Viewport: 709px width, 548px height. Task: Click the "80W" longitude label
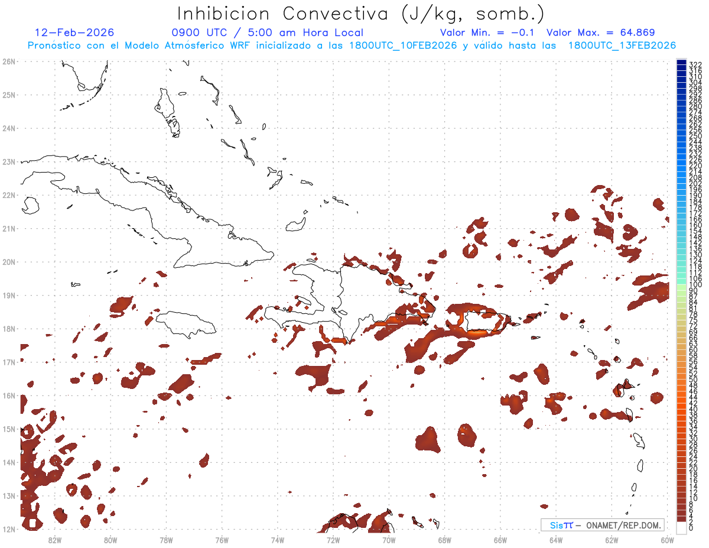pyautogui.click(x=110, y=540)
